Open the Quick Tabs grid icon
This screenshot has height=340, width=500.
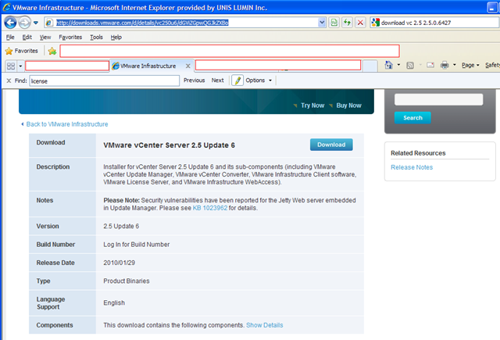(x=11, y=66)
